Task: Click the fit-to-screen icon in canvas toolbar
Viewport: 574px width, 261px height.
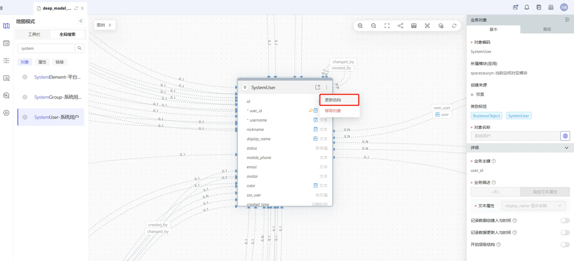Action: pyautogui.click(x=387, y=26)
